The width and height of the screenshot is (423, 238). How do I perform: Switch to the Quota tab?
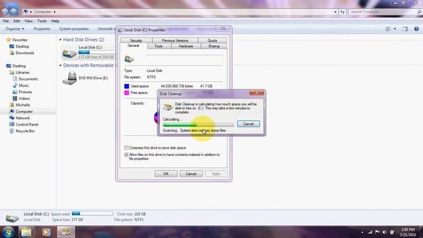pos(212,40)
